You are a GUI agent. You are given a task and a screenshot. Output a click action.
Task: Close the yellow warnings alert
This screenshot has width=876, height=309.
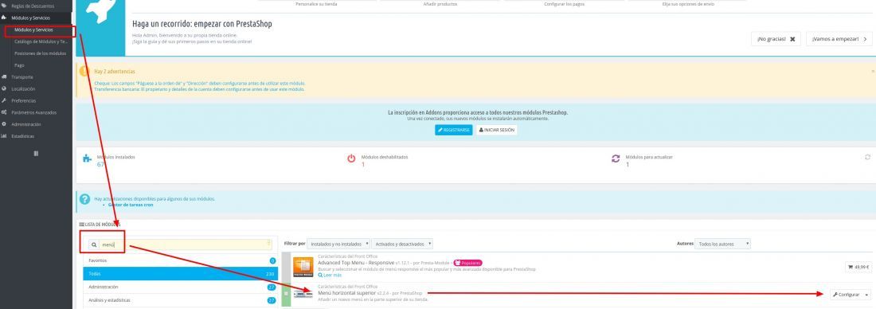[x=873, y=71]
